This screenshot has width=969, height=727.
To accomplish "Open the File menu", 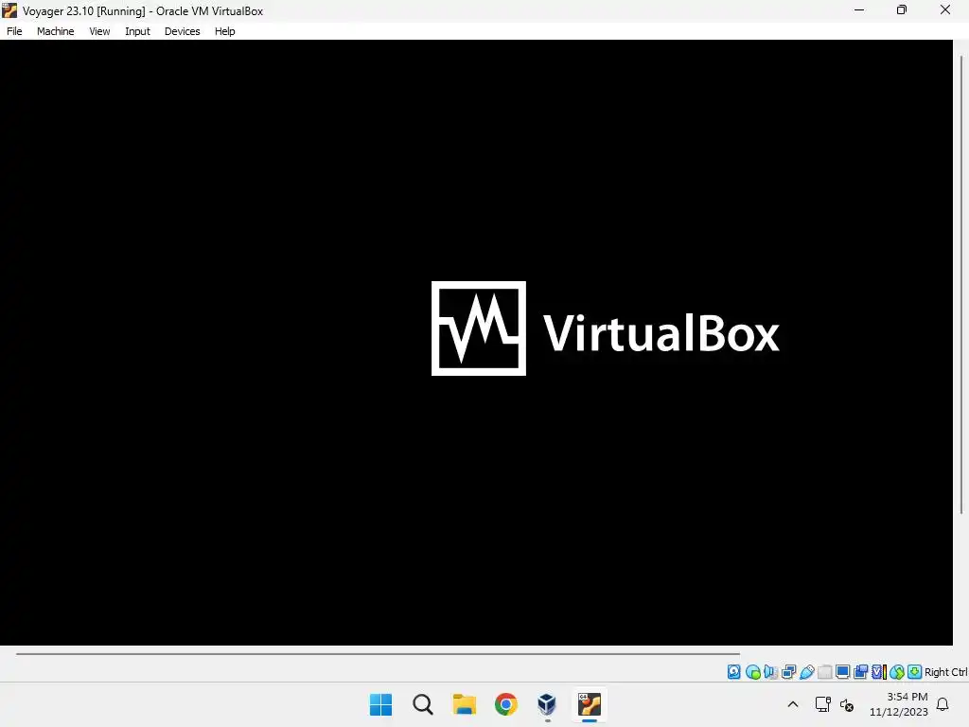I will 14,31.
